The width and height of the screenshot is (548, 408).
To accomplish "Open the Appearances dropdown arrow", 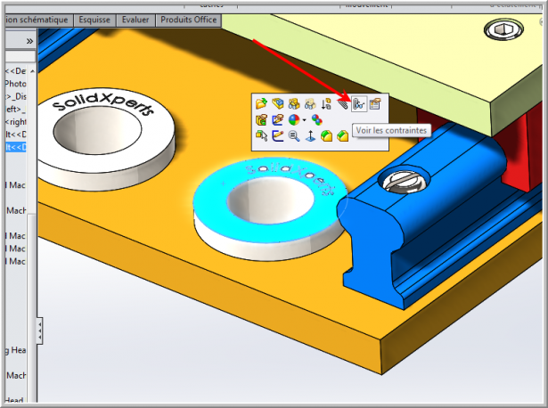I will [305, 119].
